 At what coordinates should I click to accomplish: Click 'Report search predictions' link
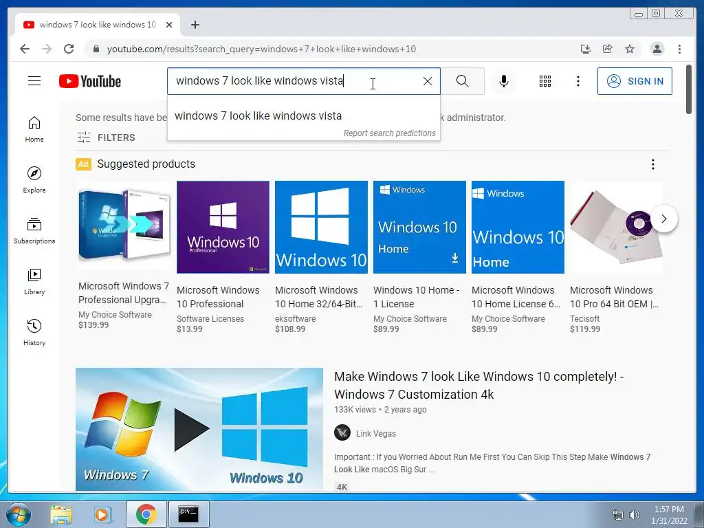(x=389, y=133)
